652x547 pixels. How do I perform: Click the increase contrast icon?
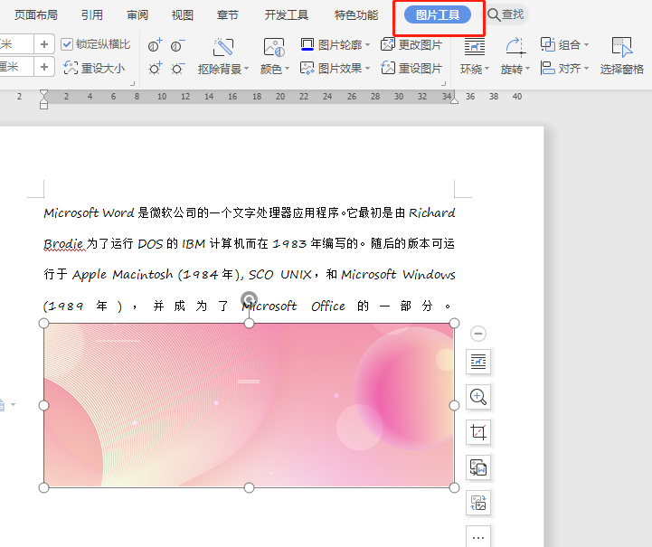(156, 45)
